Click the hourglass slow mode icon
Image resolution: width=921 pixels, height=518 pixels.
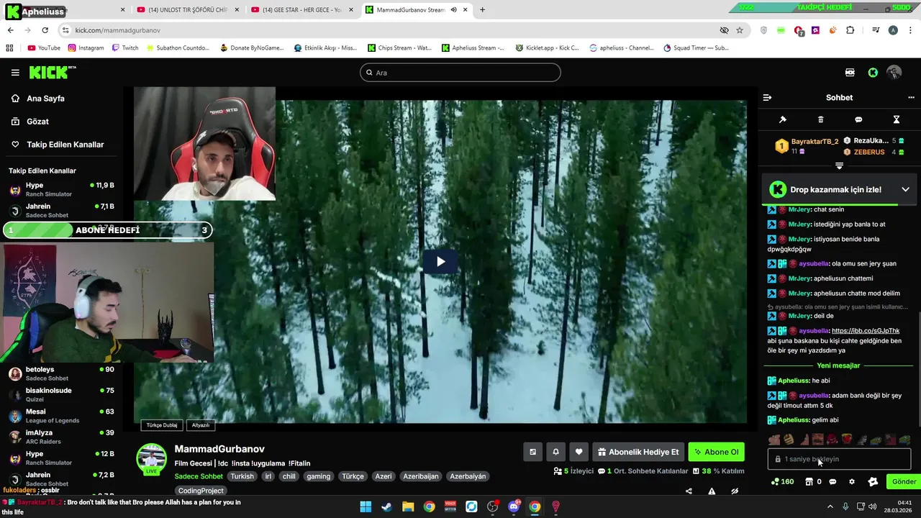click(x=897, y=119)
